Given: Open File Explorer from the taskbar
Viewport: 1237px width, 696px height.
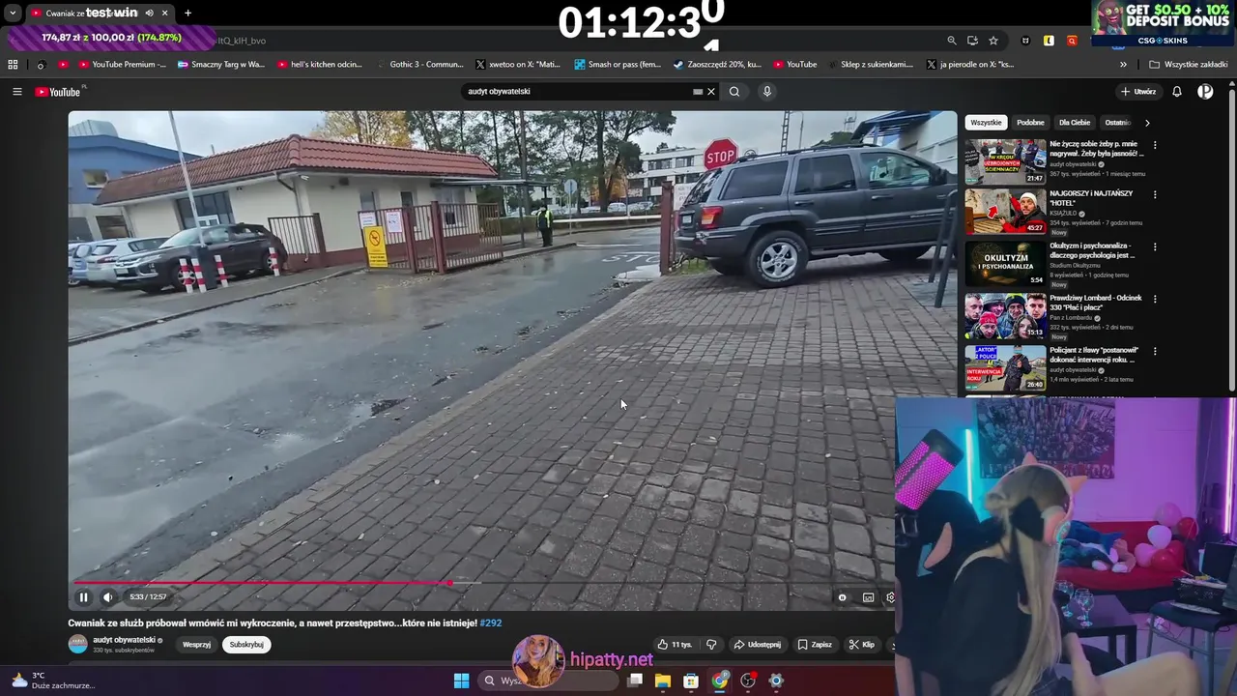Looking at the screenshot, I should point(663,681).
